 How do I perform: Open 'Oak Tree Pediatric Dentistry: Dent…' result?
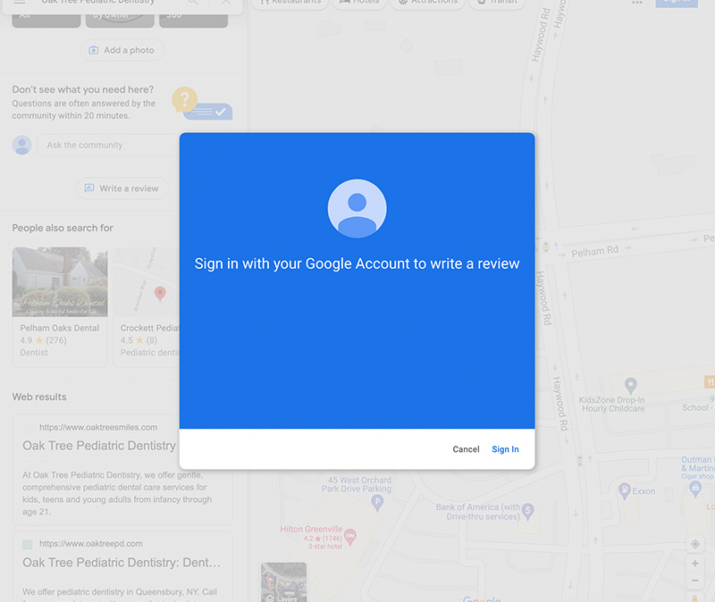click(x=122, y=563)
